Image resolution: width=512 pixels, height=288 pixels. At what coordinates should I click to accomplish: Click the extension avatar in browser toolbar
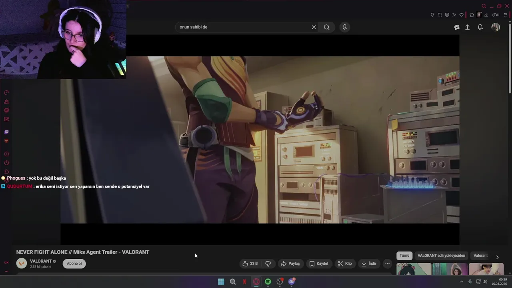[479, 15]
